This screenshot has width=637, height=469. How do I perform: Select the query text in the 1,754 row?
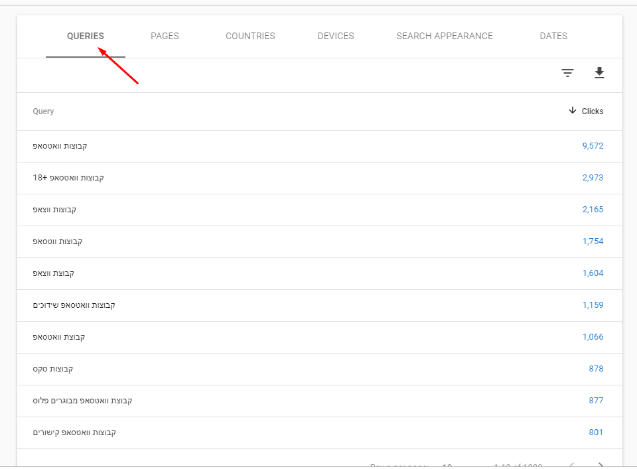pyautogui.click(x=57, y=241)
